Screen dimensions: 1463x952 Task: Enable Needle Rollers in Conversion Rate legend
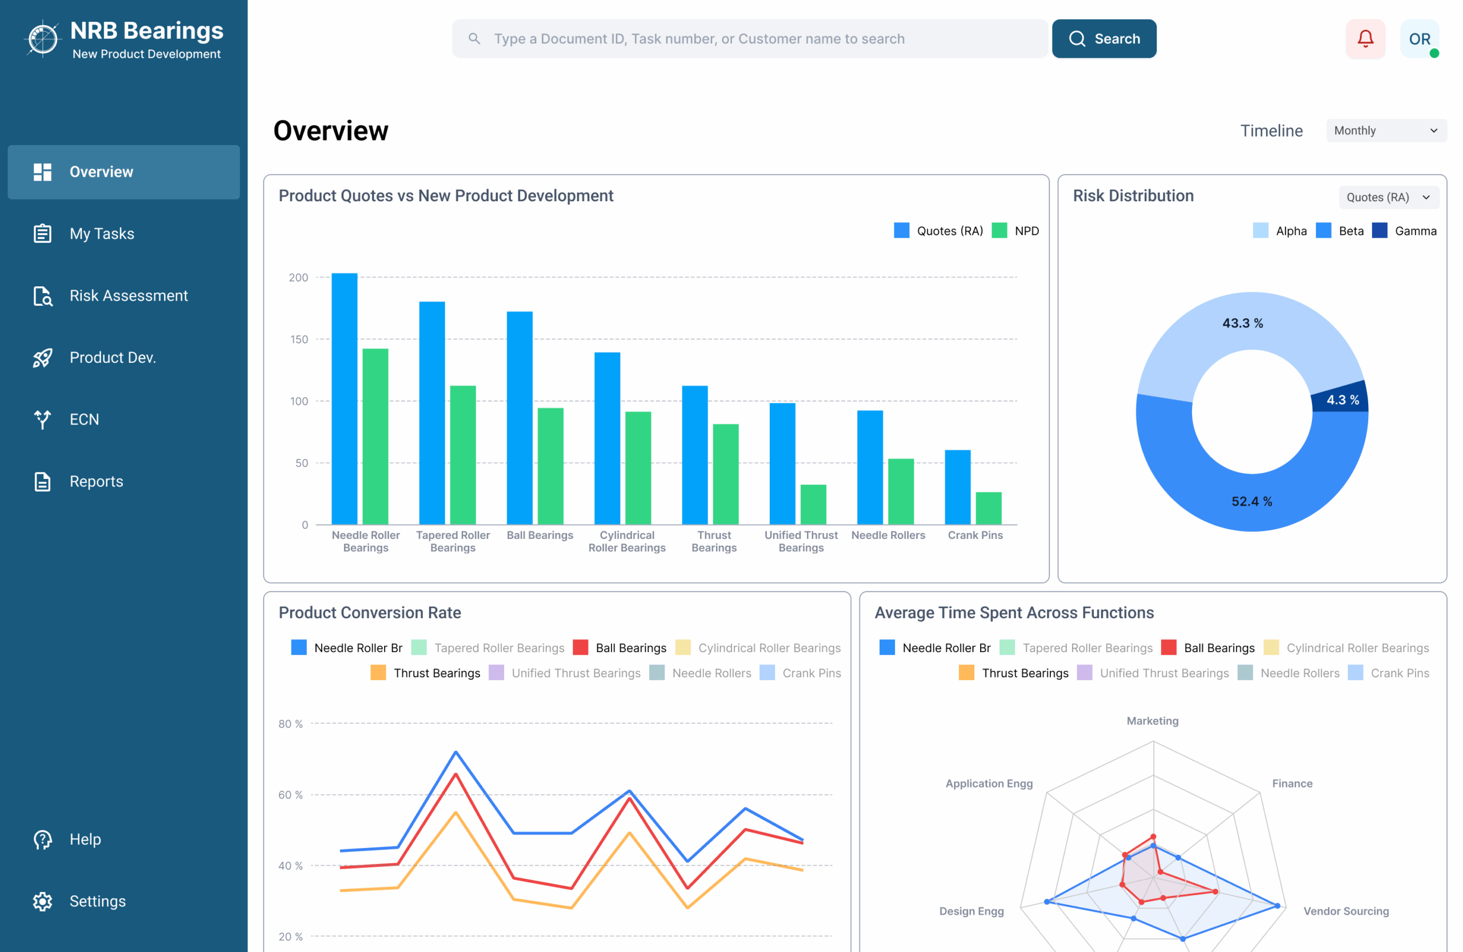point(700,673)
